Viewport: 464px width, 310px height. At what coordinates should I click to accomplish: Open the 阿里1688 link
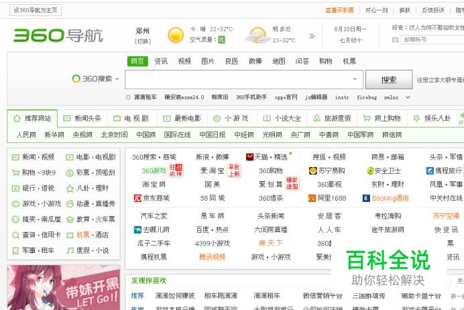click(x=331, y=199)
